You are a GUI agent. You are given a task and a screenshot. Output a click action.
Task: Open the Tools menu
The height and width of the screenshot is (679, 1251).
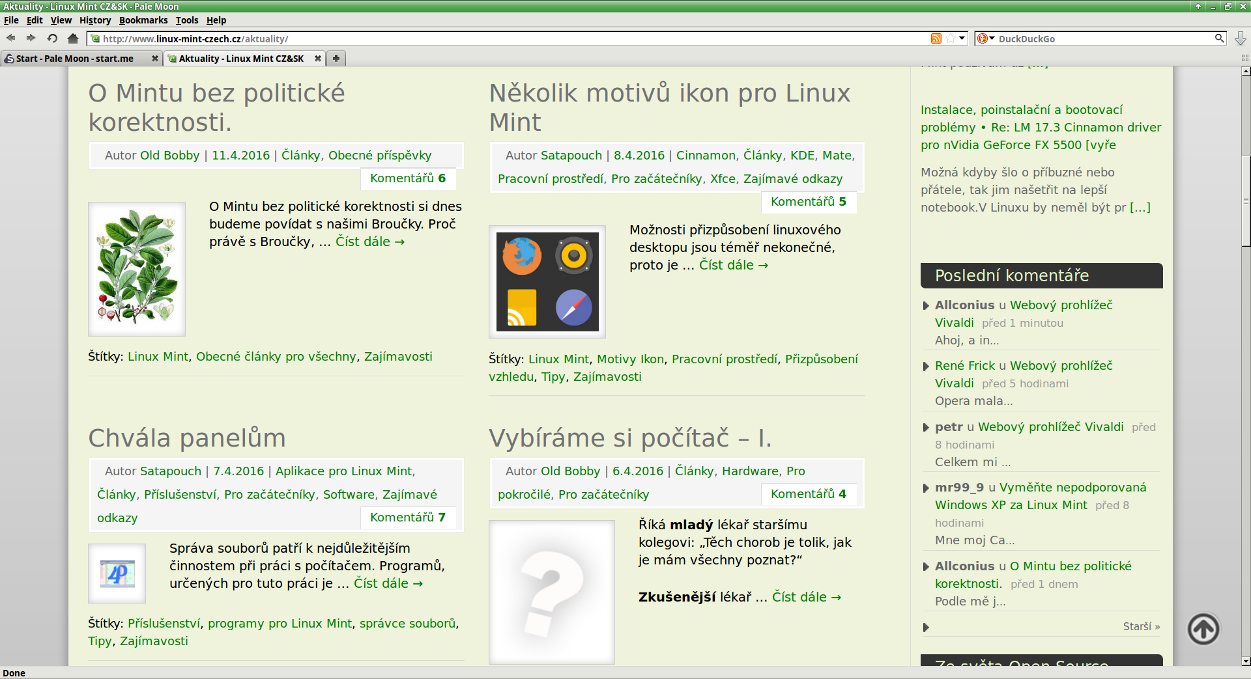[187, 20]
